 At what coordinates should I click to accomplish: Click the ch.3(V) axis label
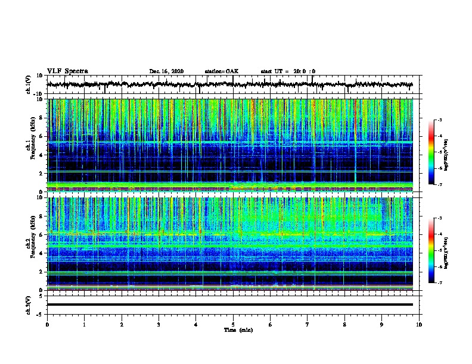click(29, 305)
